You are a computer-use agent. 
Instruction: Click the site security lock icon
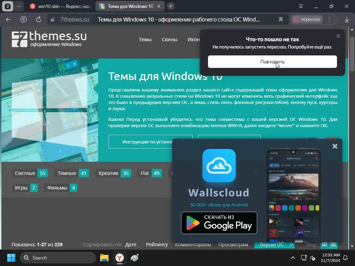coord(53,20)
